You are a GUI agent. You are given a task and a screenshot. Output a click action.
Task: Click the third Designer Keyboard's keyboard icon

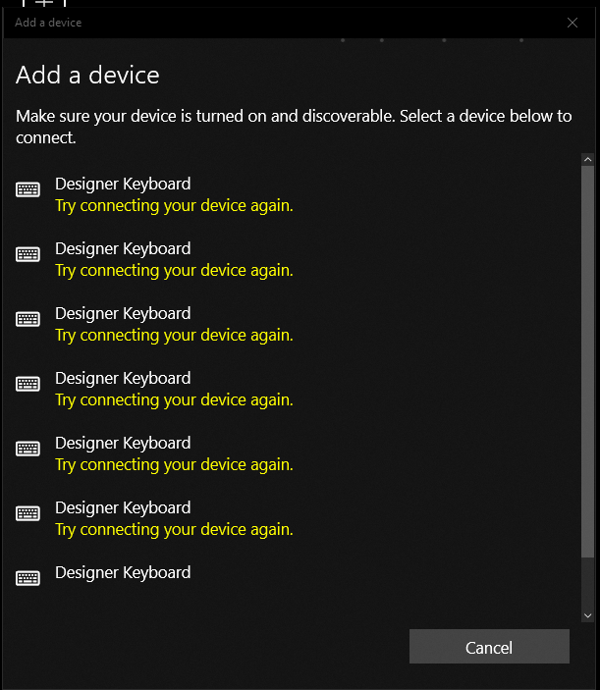(x=27, y=319)
